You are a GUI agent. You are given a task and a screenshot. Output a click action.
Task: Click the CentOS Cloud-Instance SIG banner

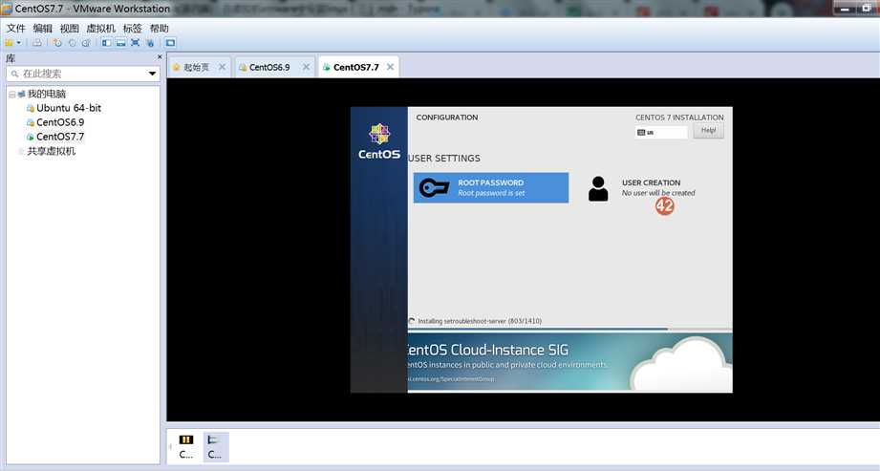[x=569, y=362]
